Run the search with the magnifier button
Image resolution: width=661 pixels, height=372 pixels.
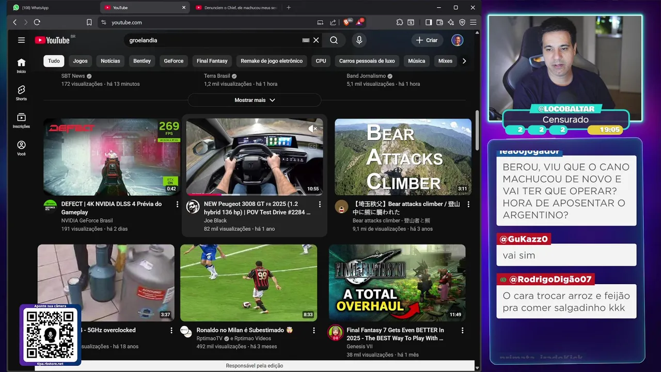click(334, 40)
